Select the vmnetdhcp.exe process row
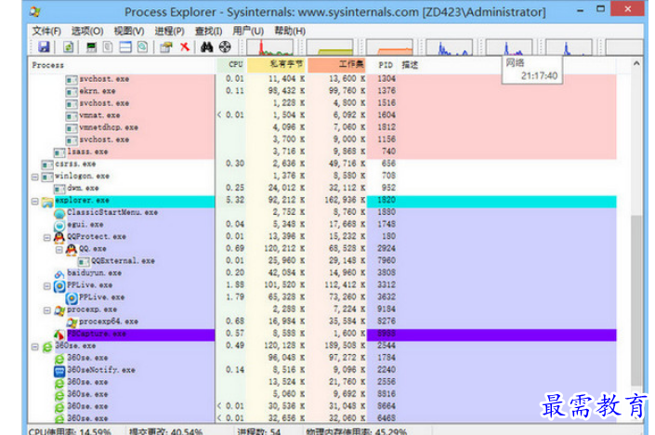This screenshot has width=655, height=435. point(322,127)
